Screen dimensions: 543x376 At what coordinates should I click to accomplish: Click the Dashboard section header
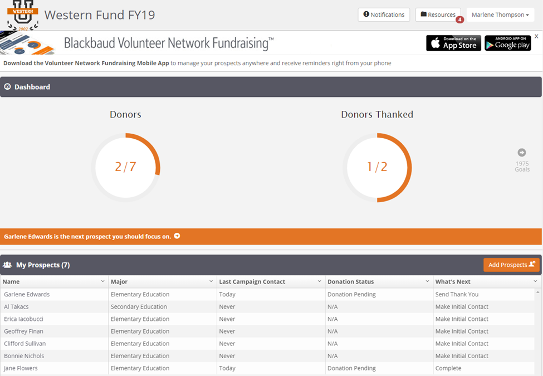pyautogui.click(x=271, y=87)
